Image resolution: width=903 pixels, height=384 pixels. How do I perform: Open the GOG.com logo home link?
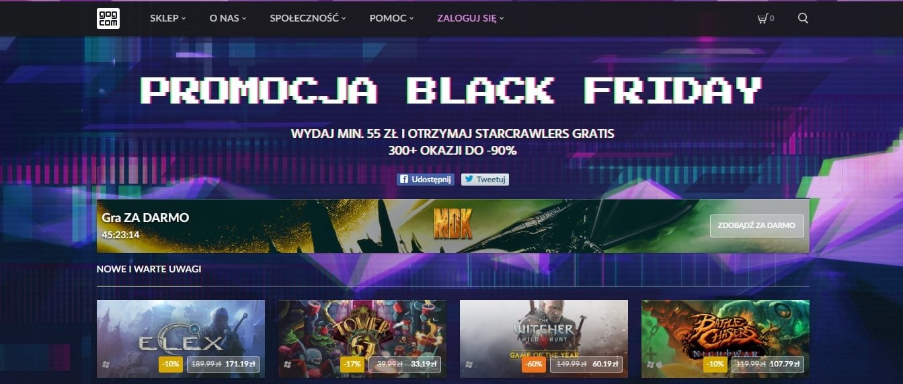[108, 18]
